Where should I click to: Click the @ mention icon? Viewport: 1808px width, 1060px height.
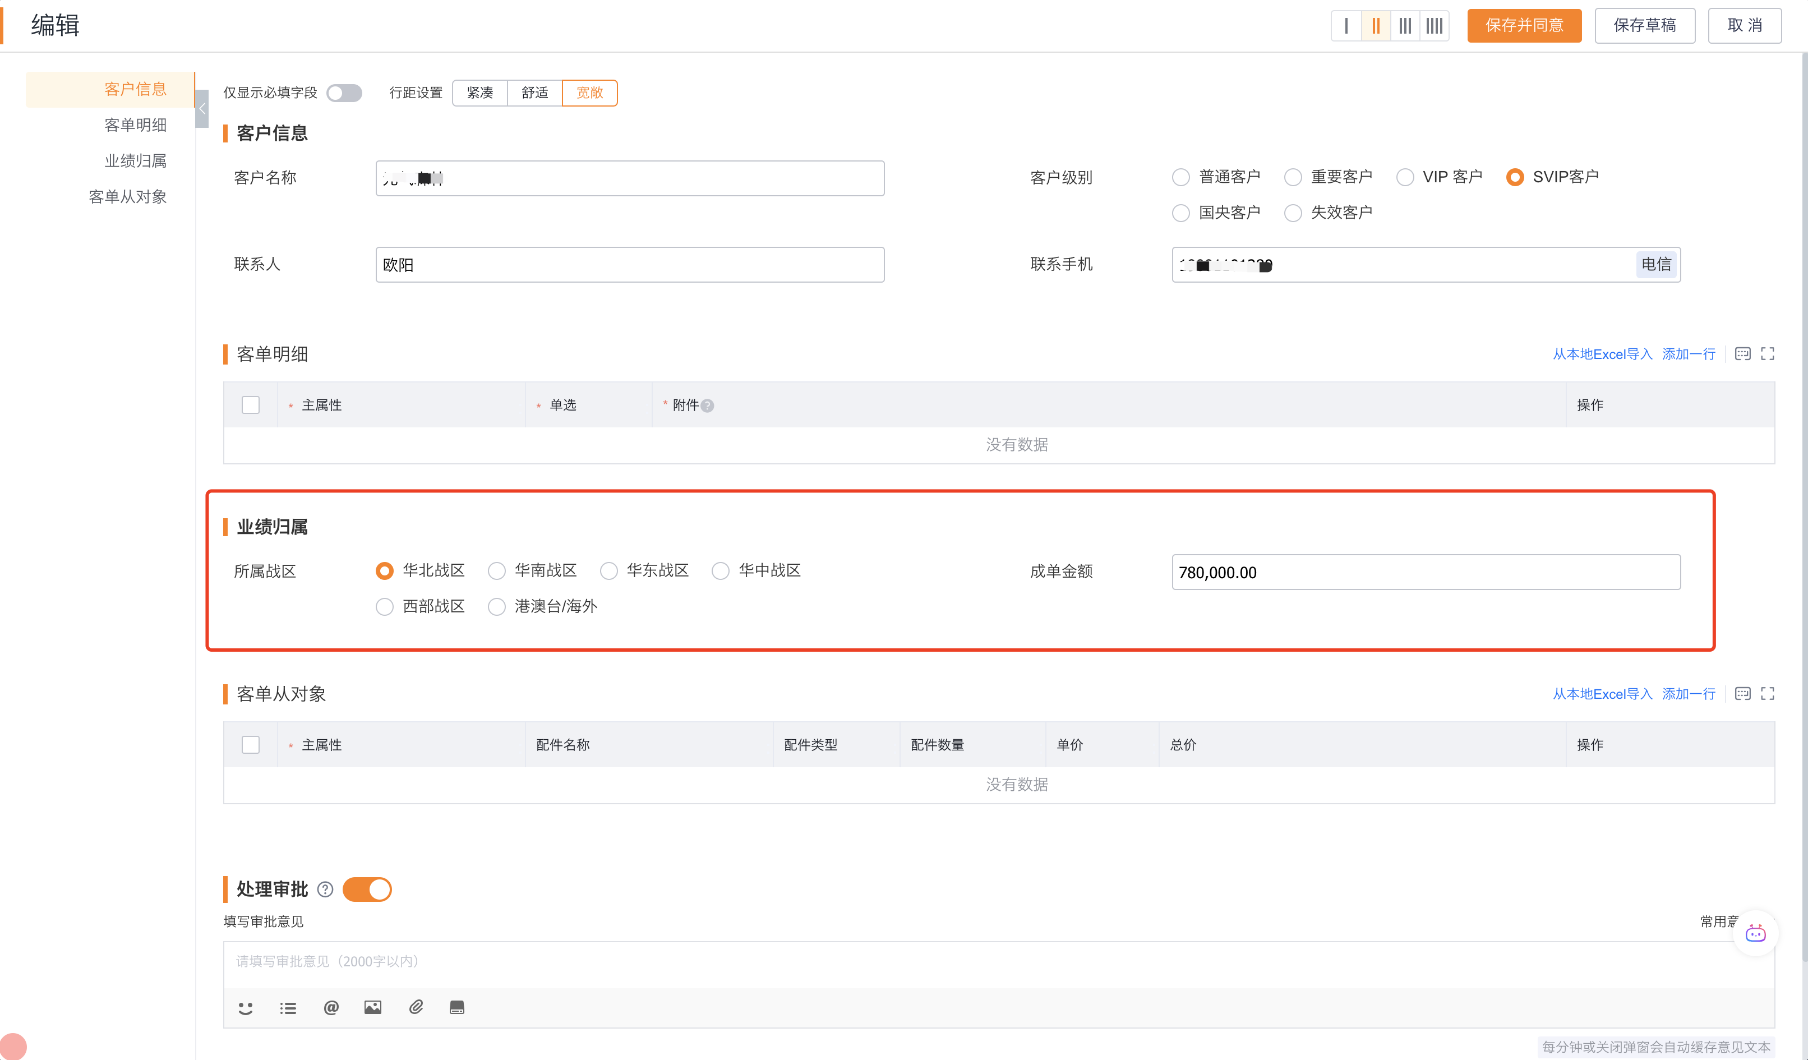coord(331,1008)
